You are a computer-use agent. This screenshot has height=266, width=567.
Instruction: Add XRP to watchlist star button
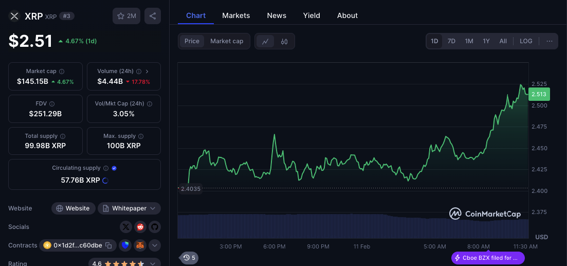pyautogui.click(x=126, y=16)
